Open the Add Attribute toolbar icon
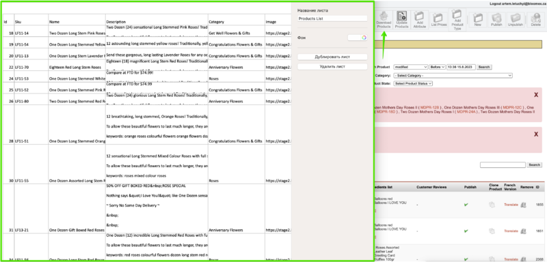This screenshot has height=262, width=547. click(x=419, y=20)
